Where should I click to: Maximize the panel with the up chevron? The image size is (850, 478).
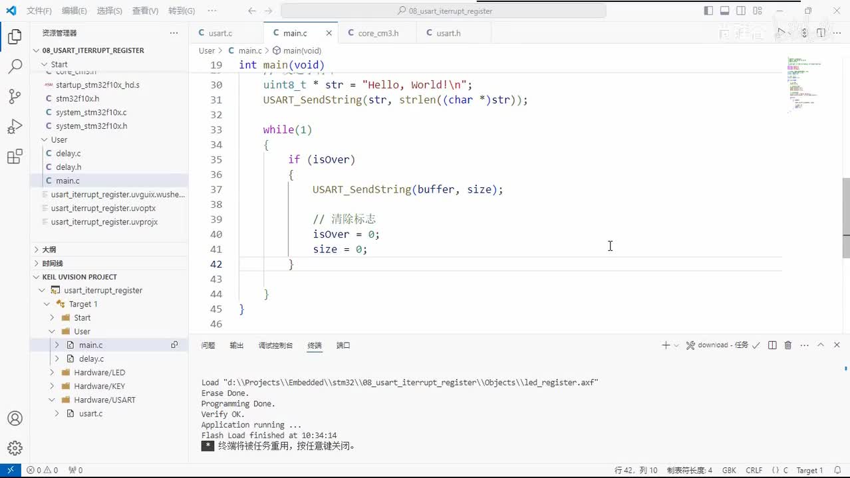(x=821, y=345)
